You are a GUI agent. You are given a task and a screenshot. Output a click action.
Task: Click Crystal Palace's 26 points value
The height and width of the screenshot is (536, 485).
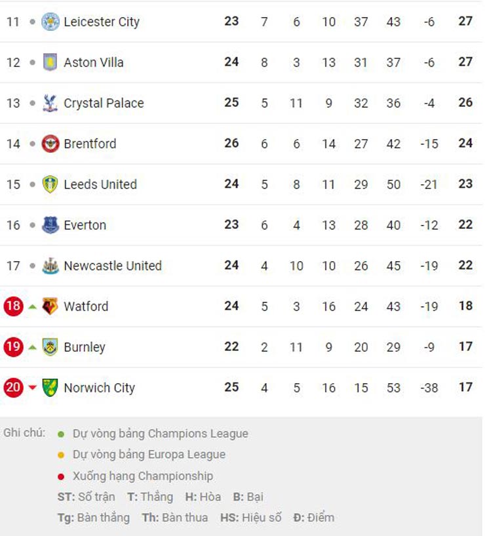pos(465,103)
